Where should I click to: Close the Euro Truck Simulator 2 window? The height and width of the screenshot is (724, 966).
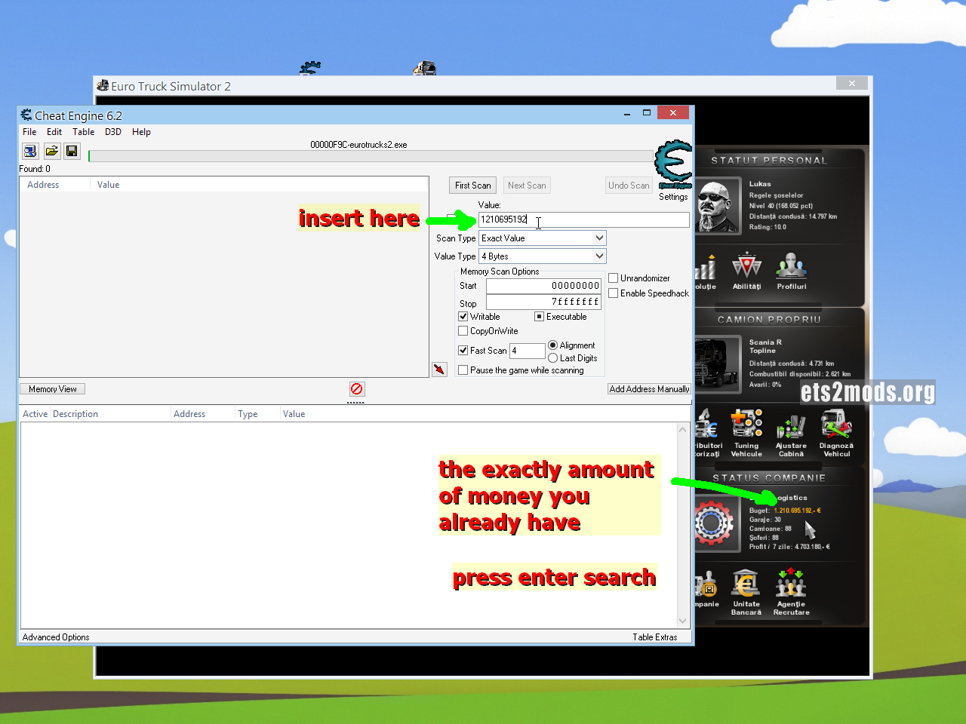[851, 83]
